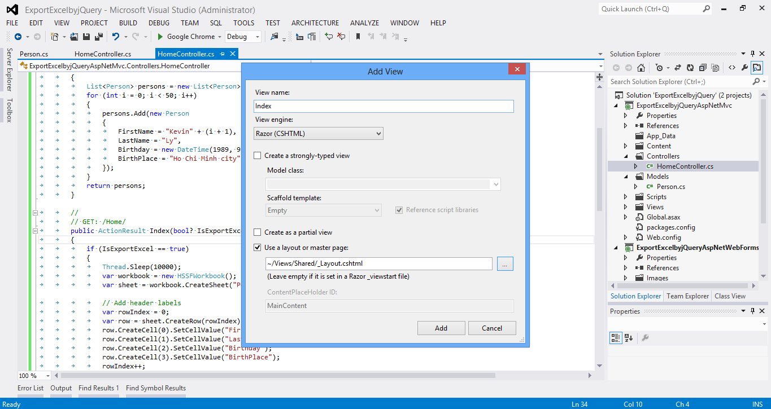771x409 pixels.
Task: Click the Undo icon in the toolbar
Action: pyautogui.click(x=116, y=37)
